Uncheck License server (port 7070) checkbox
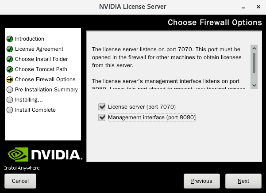 tap(102, 107)
